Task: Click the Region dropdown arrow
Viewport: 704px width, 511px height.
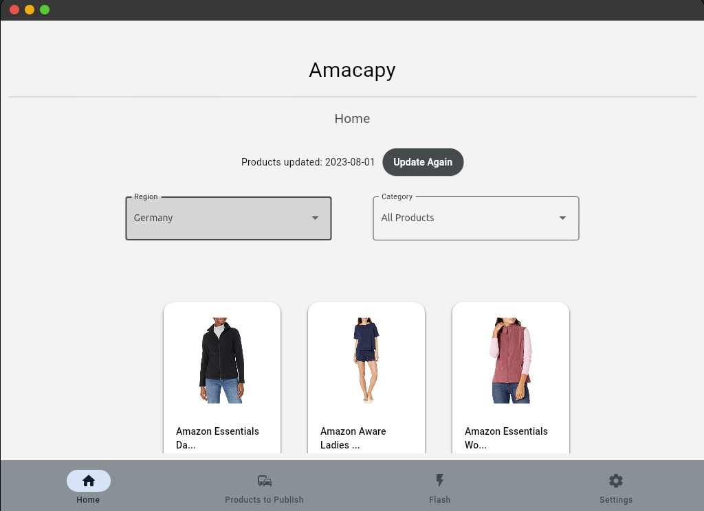Action: coord(315,218)
